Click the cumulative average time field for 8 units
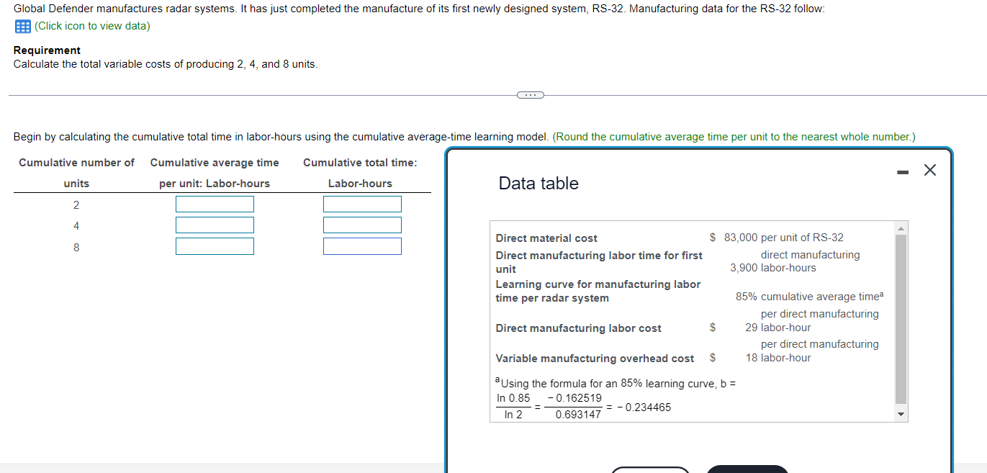 coord(215,246)
